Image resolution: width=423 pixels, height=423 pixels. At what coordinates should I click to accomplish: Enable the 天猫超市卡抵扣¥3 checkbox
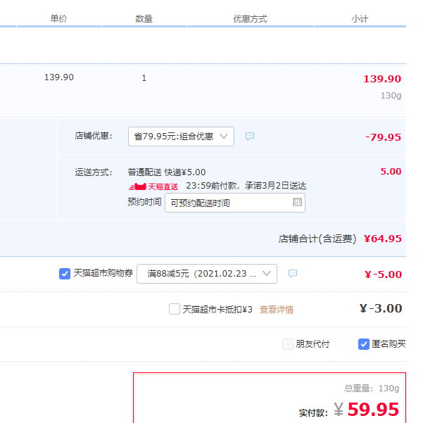175,309
